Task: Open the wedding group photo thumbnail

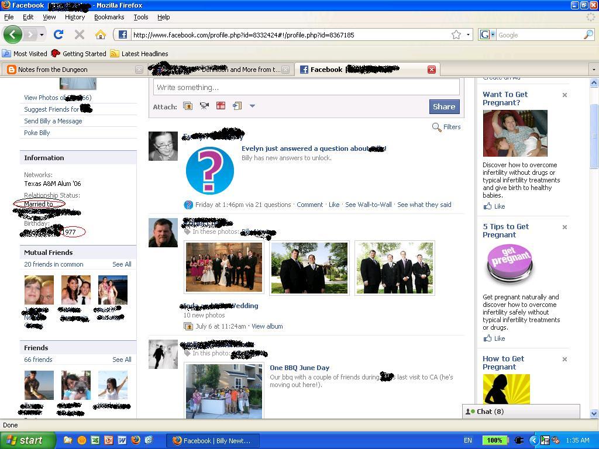Action: click(224, 267)
